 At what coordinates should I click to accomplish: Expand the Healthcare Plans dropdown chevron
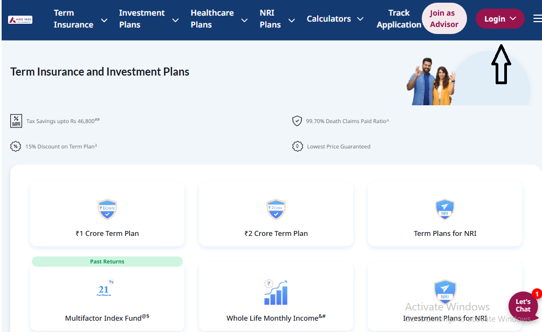tap(244, 21)
